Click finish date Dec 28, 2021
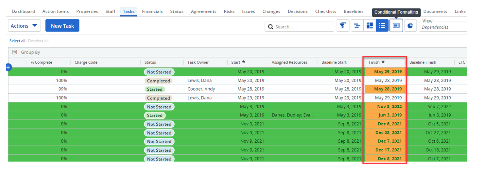 tap(388, 133)
